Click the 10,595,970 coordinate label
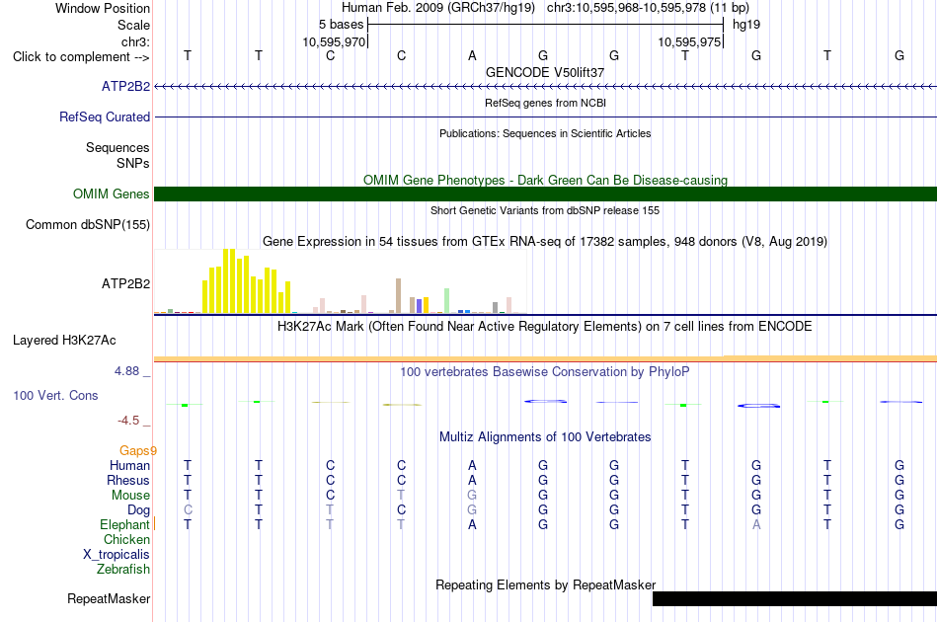Screen dimensions: 938x622 click(334, 41)
